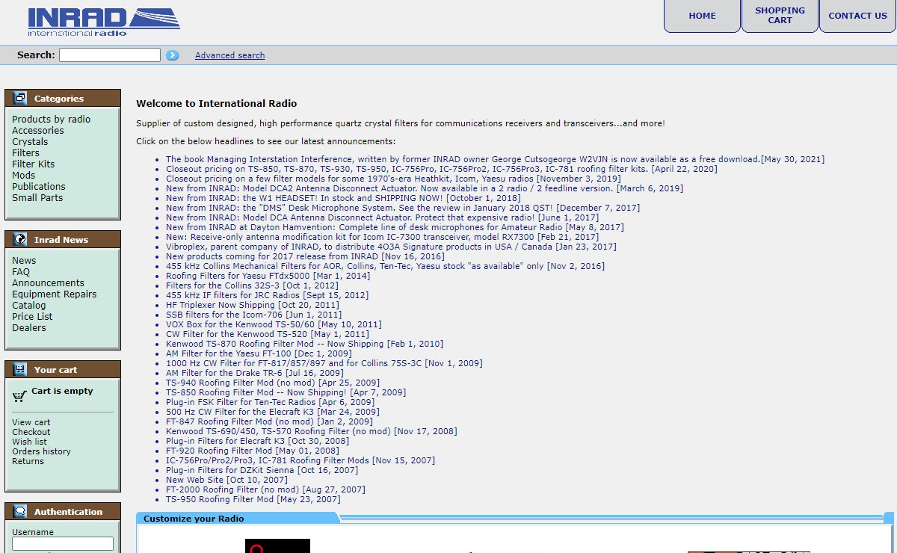Focus the Username input field
Screen dimensions: 897x553
point(63,544)
